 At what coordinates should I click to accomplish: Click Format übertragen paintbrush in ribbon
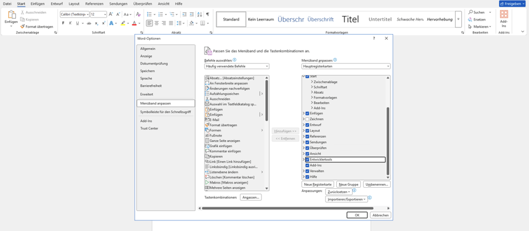tap(22, 26)
